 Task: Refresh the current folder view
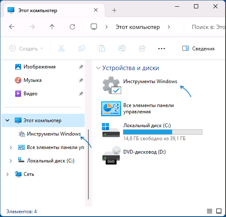point(72,27)
